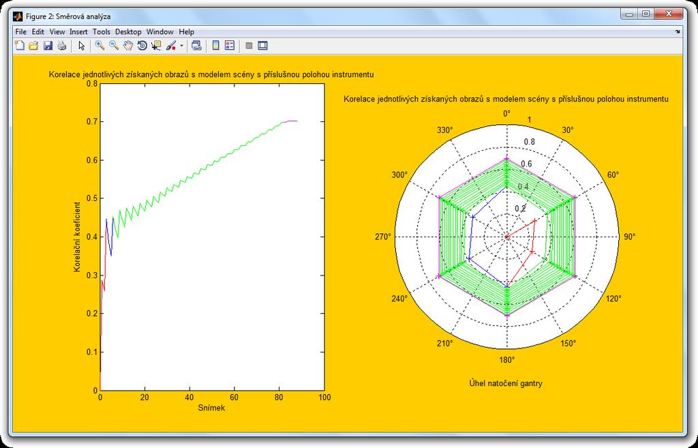Enable the Brush/Select Data tool

point(171,46)
